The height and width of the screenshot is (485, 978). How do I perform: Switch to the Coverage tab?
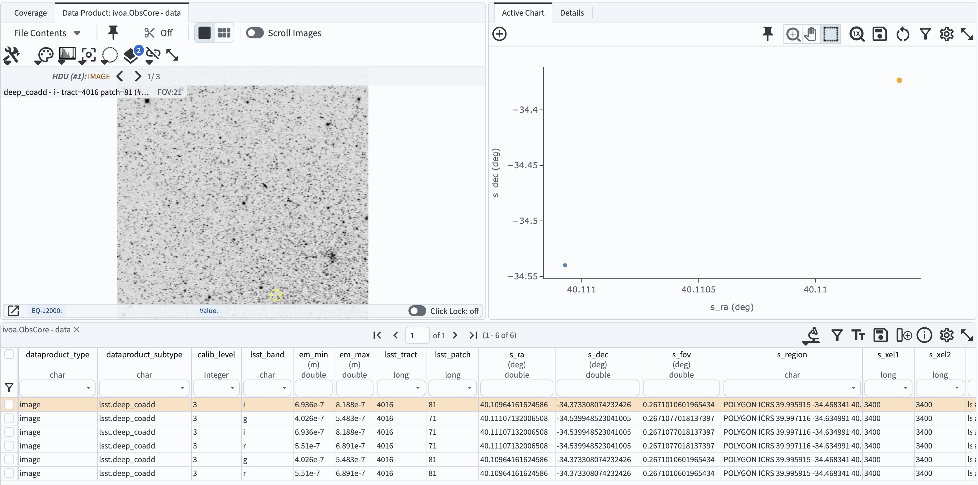tap(30, 12)
